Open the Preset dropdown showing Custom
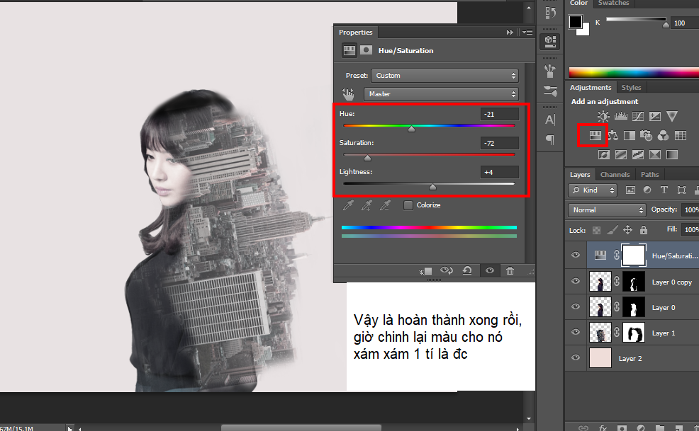The width and height of the screenshot is (699, 431). (x=445, y=76)
